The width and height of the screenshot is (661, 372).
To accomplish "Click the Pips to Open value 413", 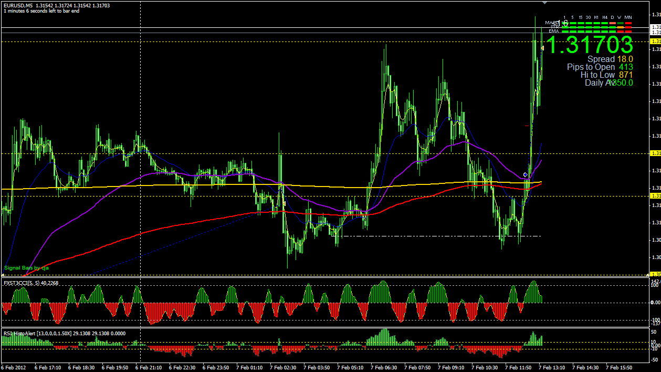I will [626, 67].
